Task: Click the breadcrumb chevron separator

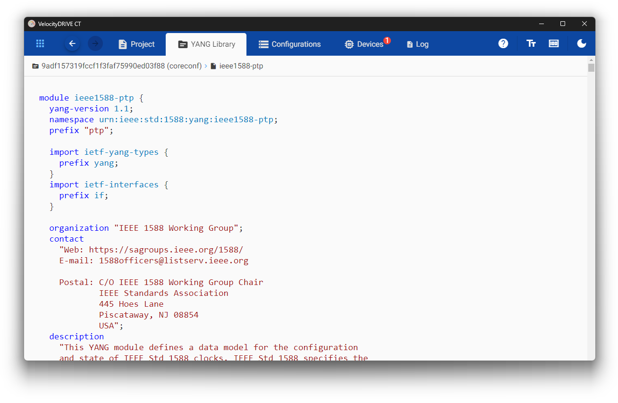Action: pyautogui.click(x=206, y=66)
